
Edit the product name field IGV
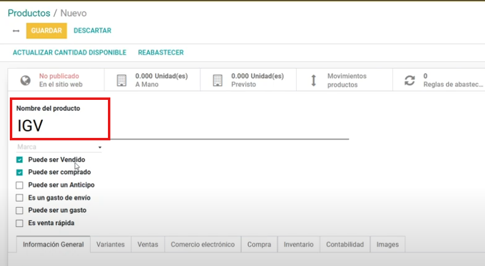pyautogui.click(x=183, y=126)
